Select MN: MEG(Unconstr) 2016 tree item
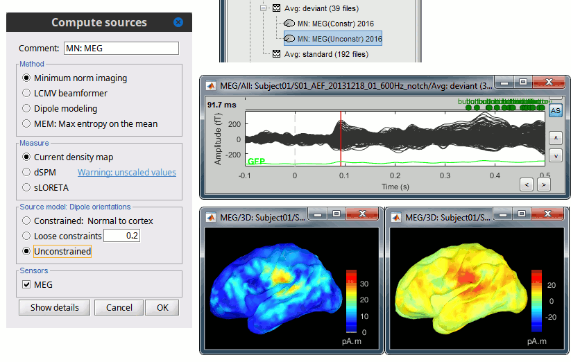Image resolution: width=571 pixels, height=362 pixels. 340,39
